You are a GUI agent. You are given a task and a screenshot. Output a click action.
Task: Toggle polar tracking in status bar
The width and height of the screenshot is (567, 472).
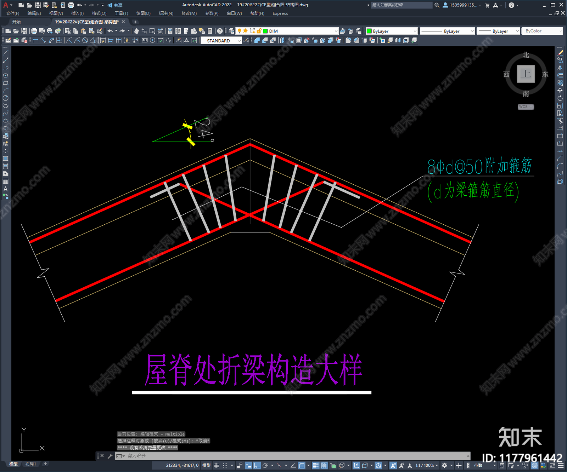(265, 465)
